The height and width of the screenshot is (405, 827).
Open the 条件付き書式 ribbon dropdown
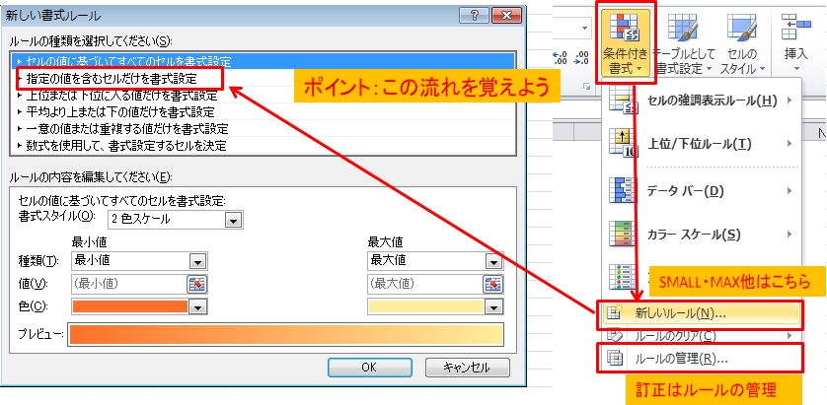[x=627, y=43]
